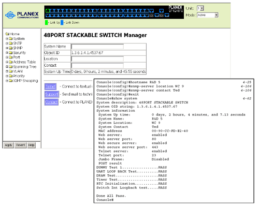Click the Security folder icon
Viewport: 259px width, 207px height.
11,52
